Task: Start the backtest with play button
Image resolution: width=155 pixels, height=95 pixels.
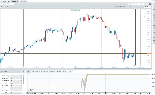Action: pos(143,4)
